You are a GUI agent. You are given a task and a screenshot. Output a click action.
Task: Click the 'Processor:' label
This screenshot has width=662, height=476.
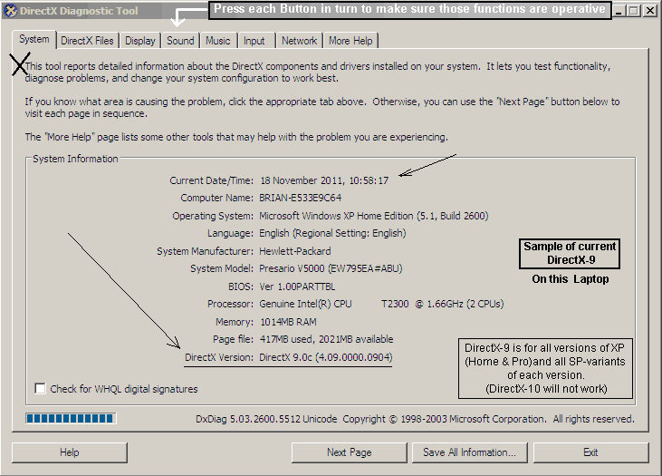click(x=230, y=304)
